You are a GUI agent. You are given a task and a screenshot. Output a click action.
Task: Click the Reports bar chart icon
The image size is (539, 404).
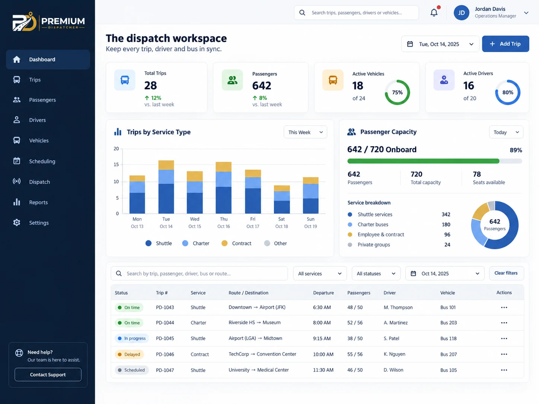pos(17,202)
